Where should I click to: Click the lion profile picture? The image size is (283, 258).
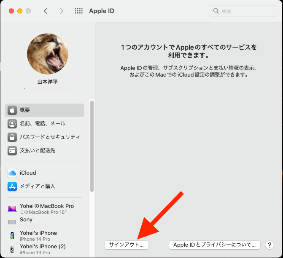(48, 54)
